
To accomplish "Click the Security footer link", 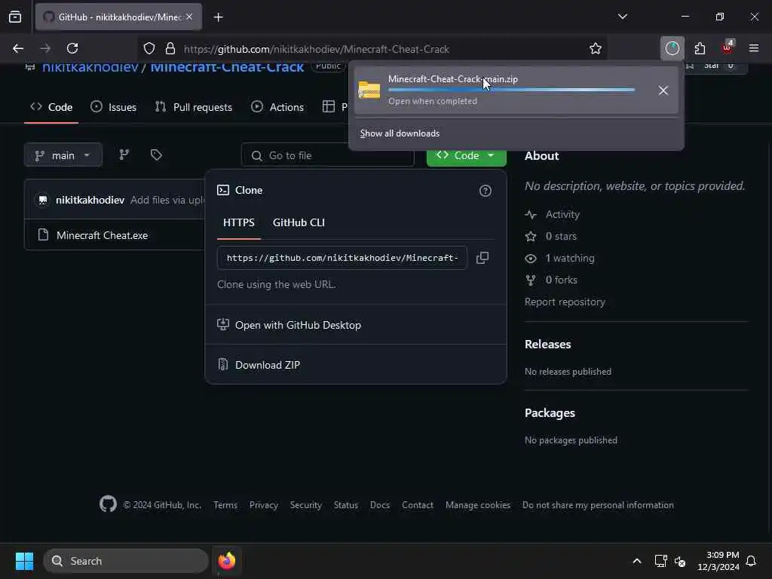I will click(306, 504).
